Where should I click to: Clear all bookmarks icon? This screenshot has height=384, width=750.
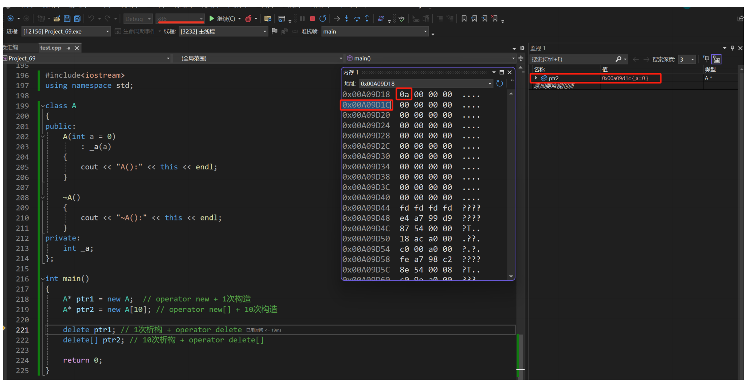pos(495,19)
